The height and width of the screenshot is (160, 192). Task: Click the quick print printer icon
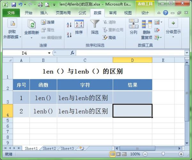[40, 5]
